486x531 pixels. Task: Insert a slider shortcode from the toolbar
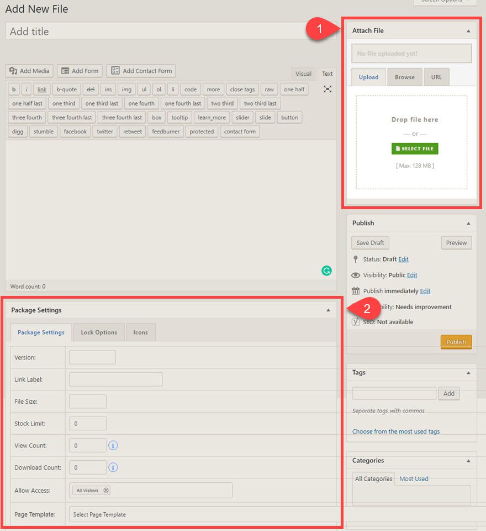point(242,117)
